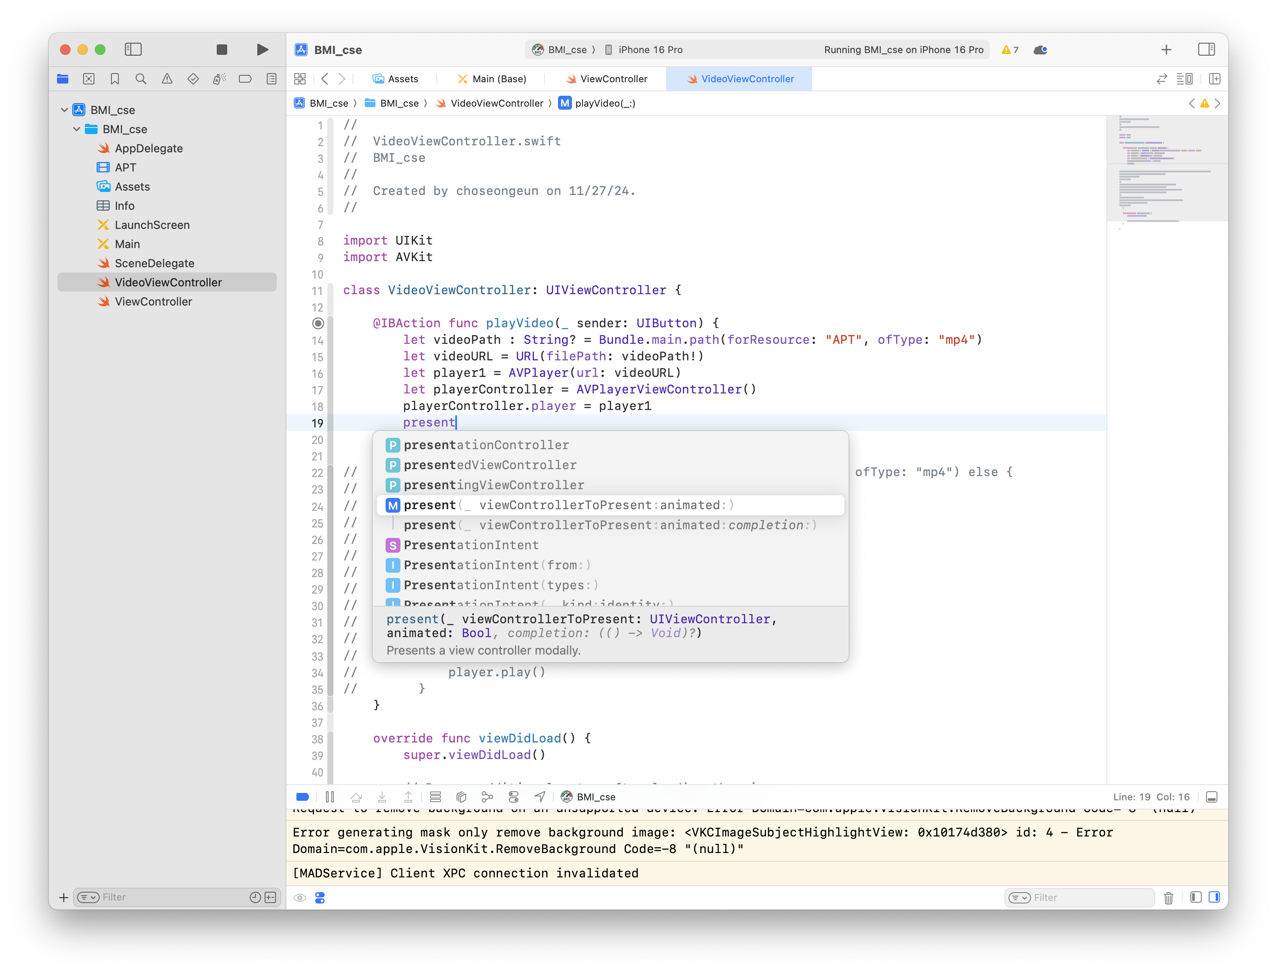
Task: Open the iPhone 16 Pro destination picker
Action: (649, 50)
